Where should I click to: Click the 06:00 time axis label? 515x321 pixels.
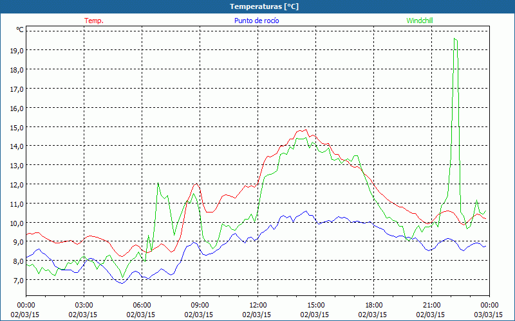[x=142, y=306]
